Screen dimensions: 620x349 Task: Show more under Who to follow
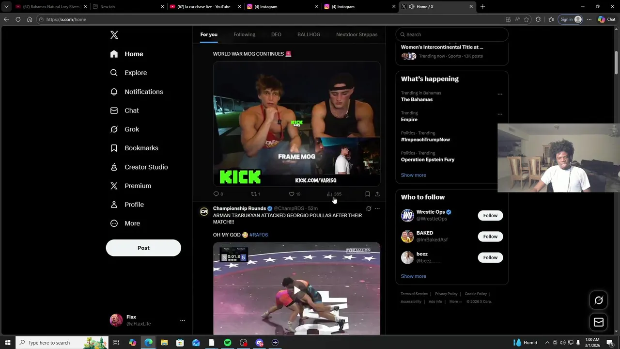413,276
